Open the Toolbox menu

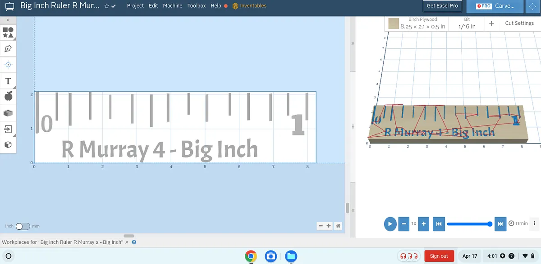197,6
